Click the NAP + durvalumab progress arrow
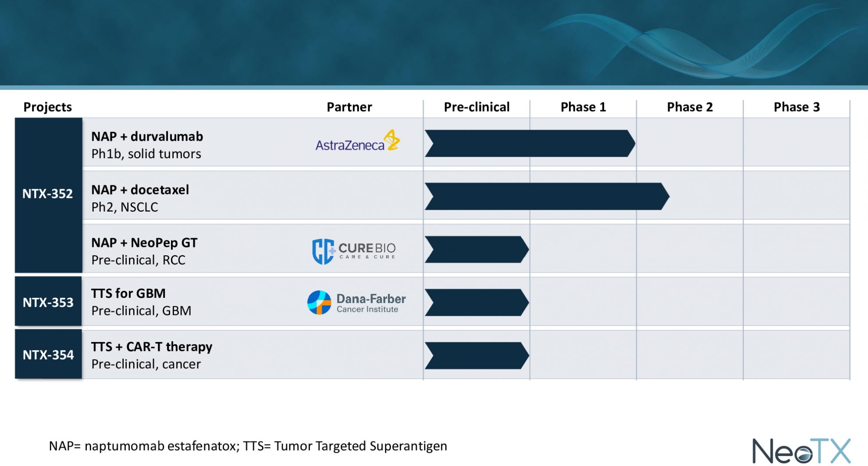868x466 pixels. pyautogui.click(x=530, y=144)
